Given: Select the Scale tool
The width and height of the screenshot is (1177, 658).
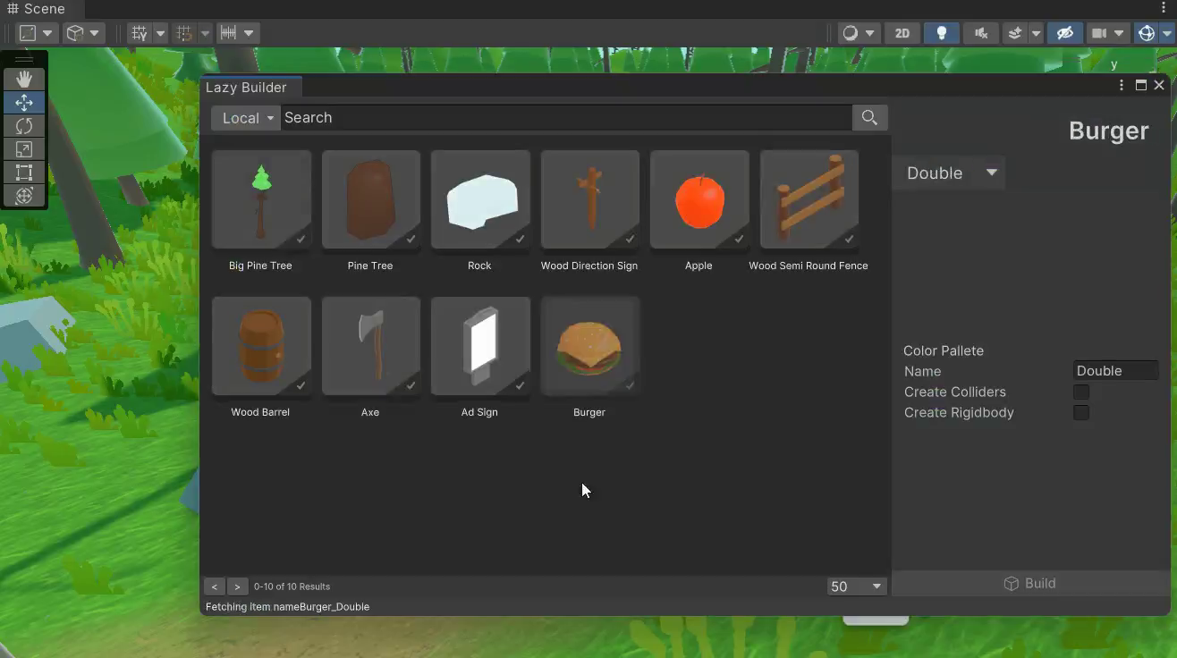Looking at the screenshot, I should click(24, 149).
